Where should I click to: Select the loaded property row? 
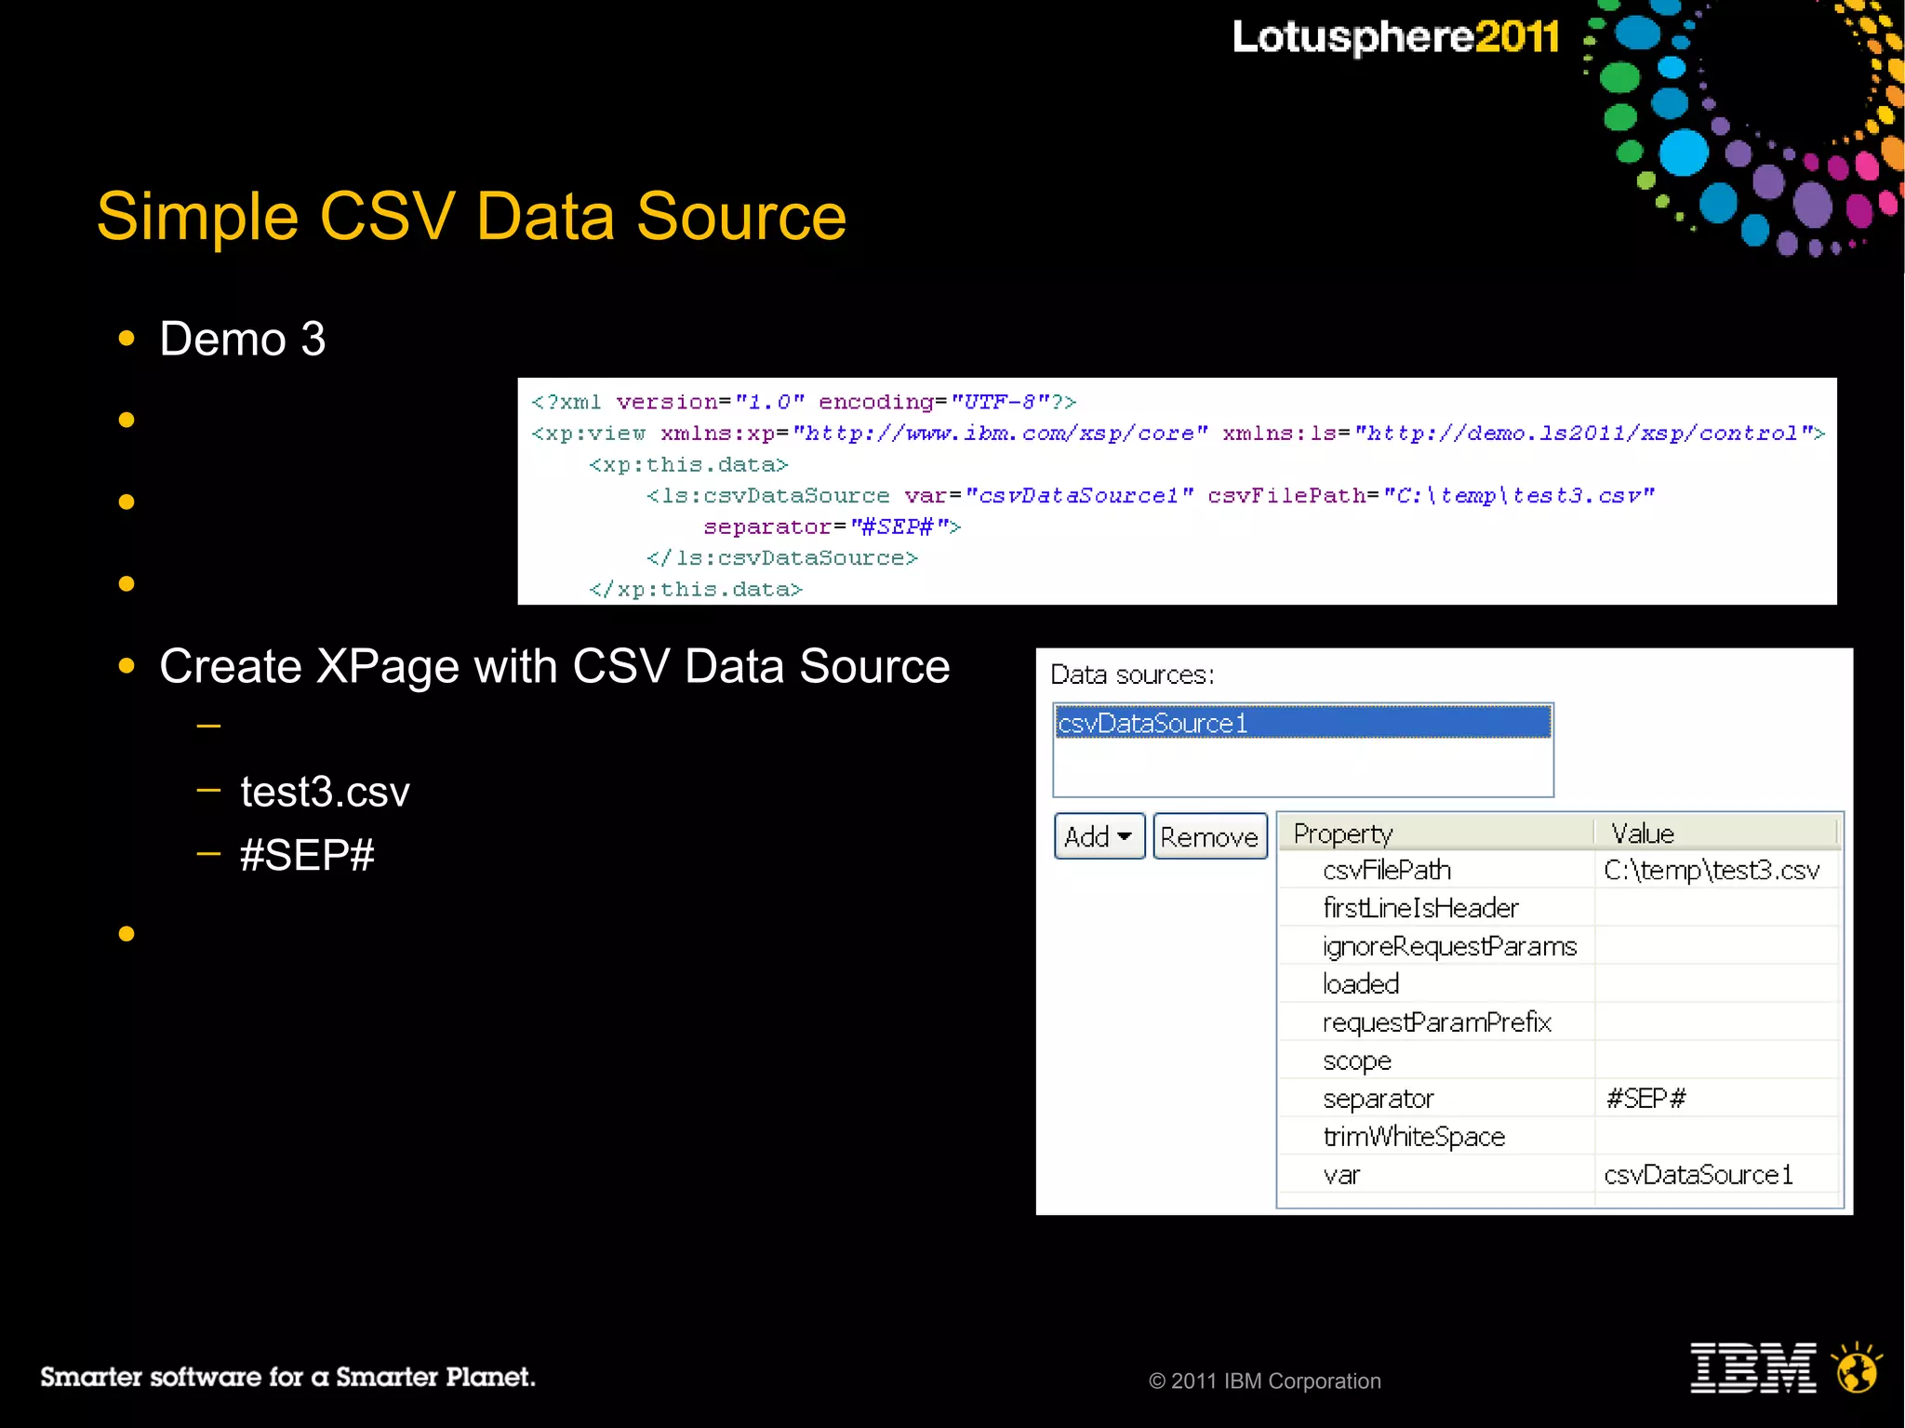1559,984
